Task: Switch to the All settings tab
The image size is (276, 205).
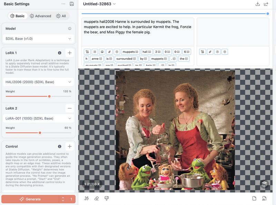Action: [61, 16]
